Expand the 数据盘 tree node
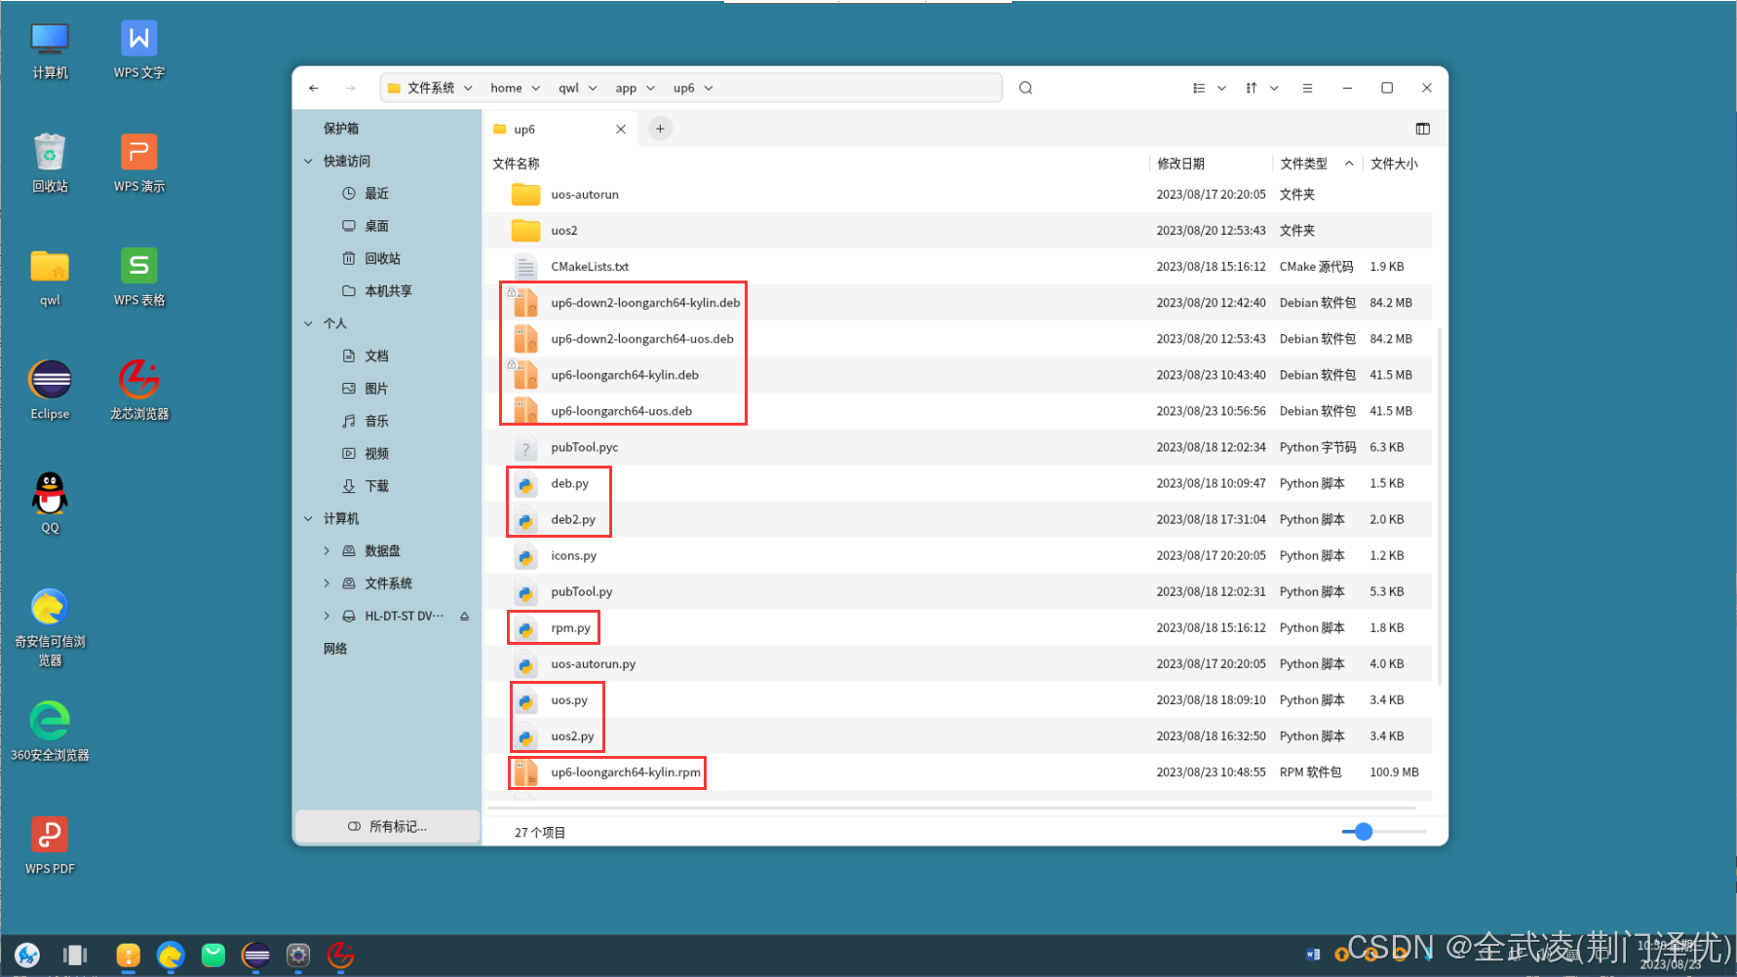Viewport: 1737px width, 977px height. click(327, 551)
